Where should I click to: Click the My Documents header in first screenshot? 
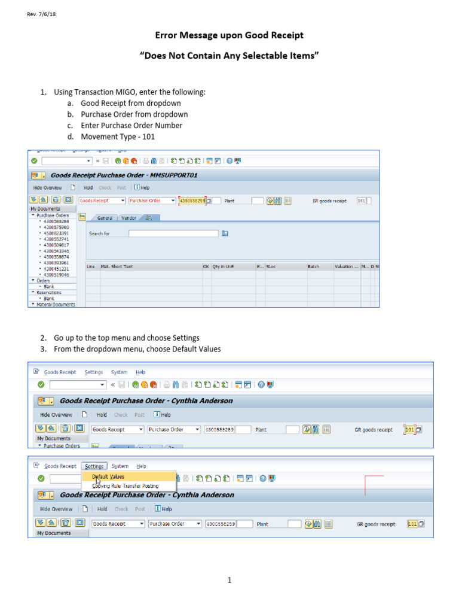(x=53, y=209)
